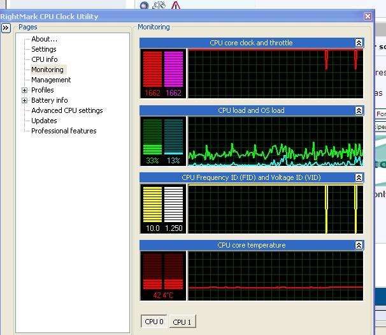386x335 pixels.
Task: Click the CPU load and OS load header
Action: [x=251, y=110]
